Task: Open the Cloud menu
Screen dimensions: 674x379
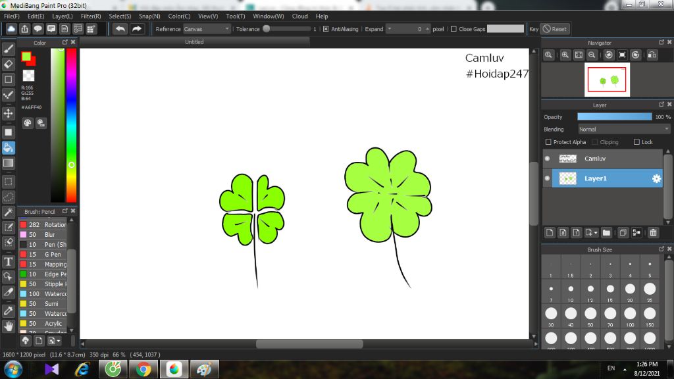Action: [299, 16]
